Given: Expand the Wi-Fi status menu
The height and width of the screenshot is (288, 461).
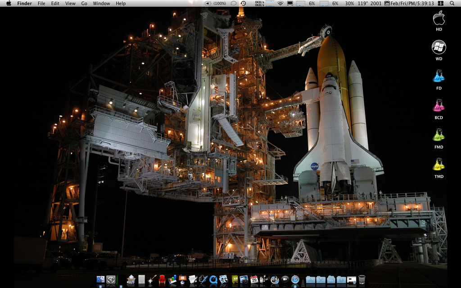Looking at the screenshot, I should pyautogui.click(x=280, y=3).
